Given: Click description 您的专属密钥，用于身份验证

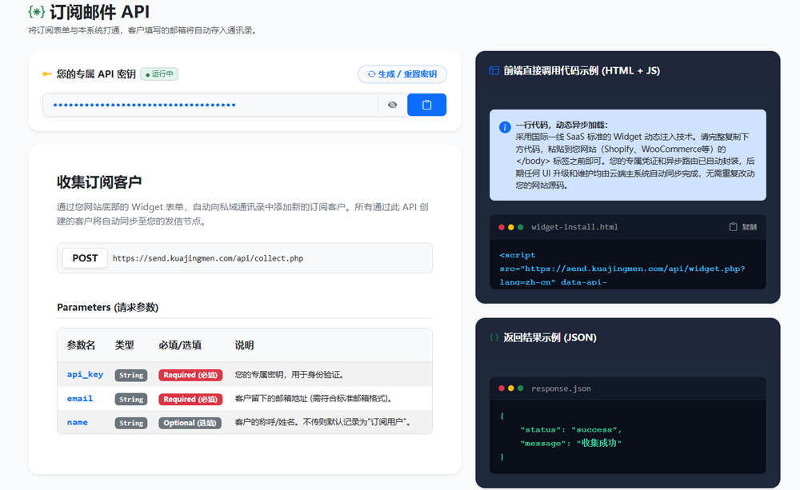Looking at the screenshot, I should click(289, 375).
